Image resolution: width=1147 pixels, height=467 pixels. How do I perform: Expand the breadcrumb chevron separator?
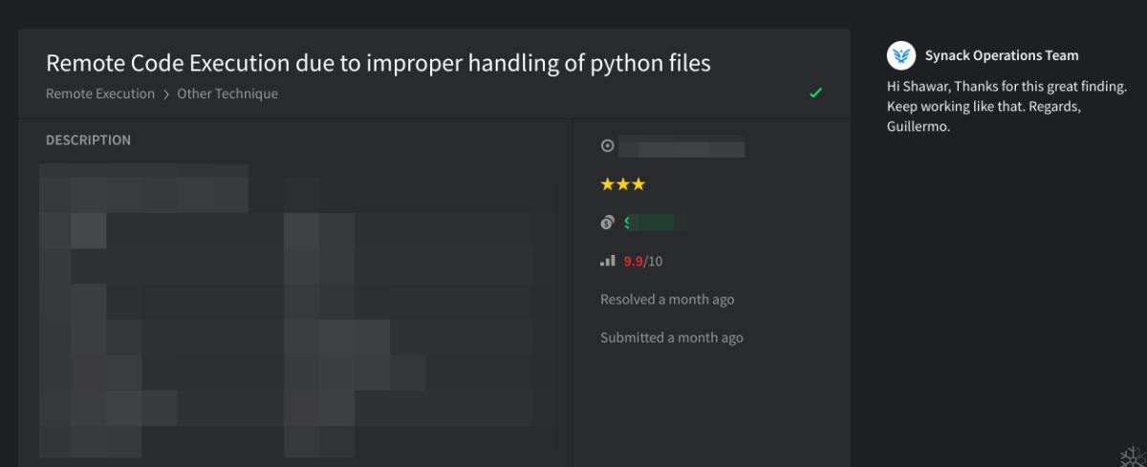pyautogui.click(x=165, y=95)
